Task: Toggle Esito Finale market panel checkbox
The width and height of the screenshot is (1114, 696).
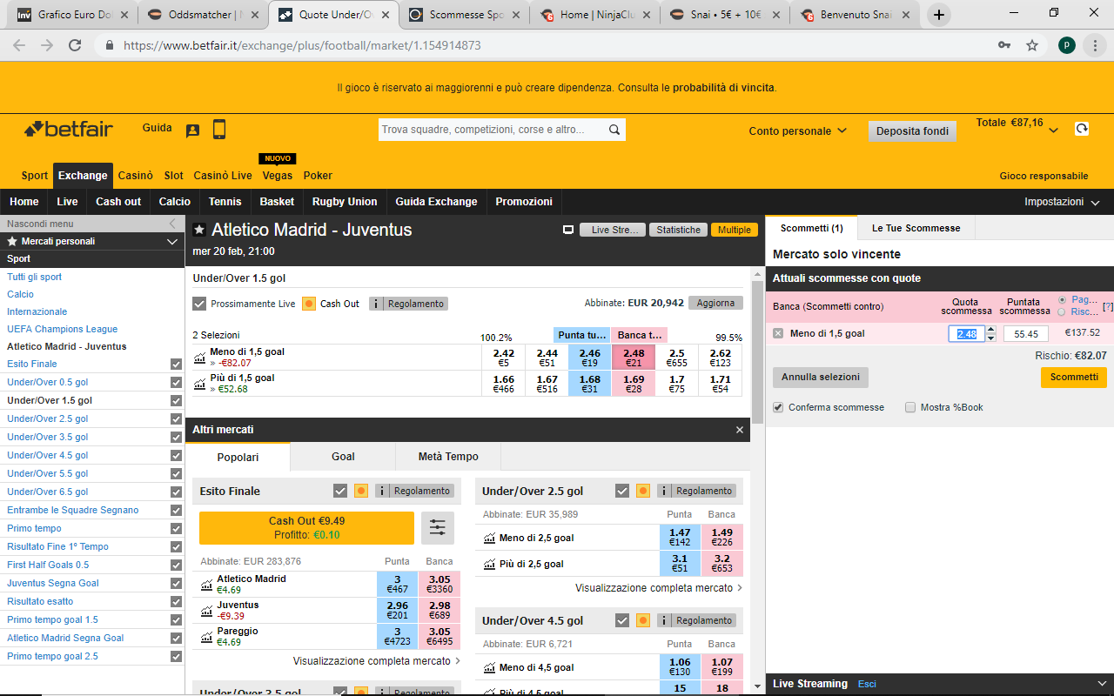Action: point(340,491)
